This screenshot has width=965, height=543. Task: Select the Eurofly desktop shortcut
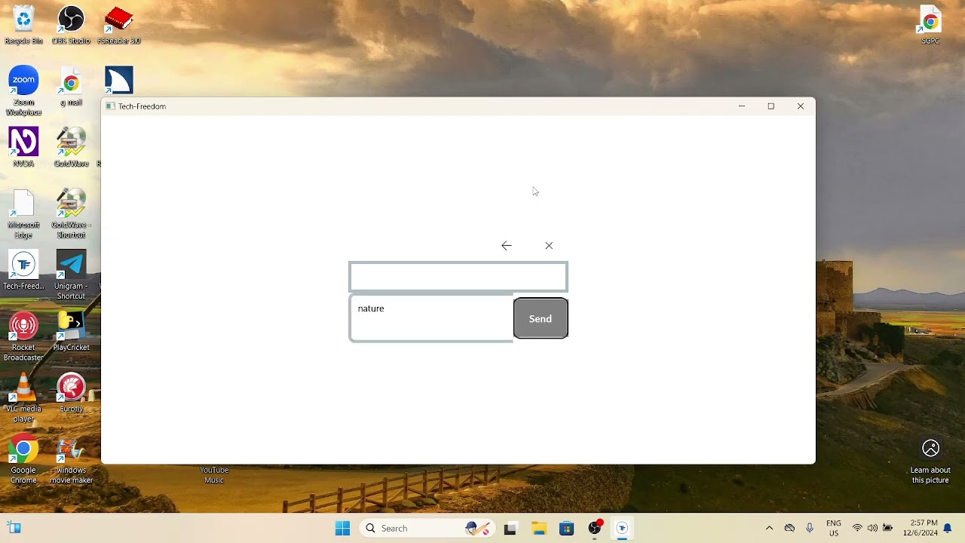[x=71, y=394]
